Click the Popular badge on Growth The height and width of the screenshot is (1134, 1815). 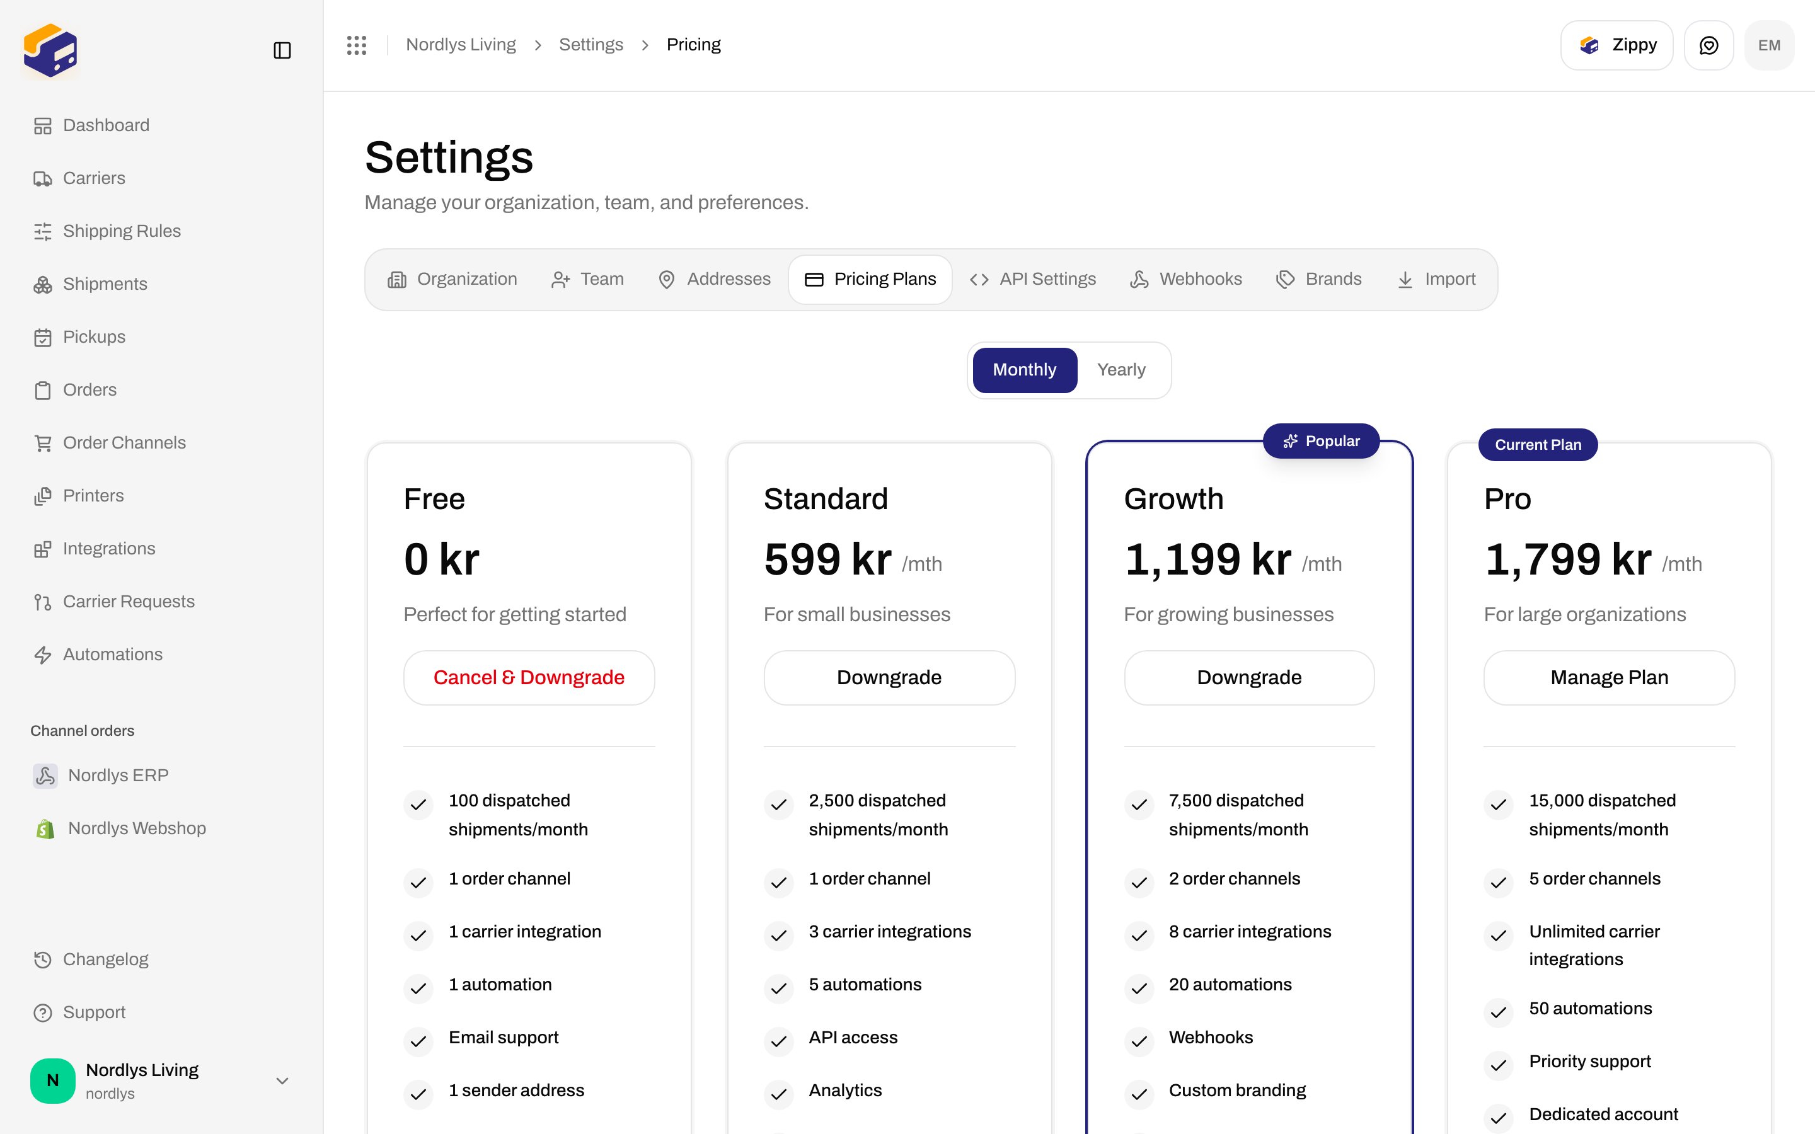click(x=1321, y=441)
